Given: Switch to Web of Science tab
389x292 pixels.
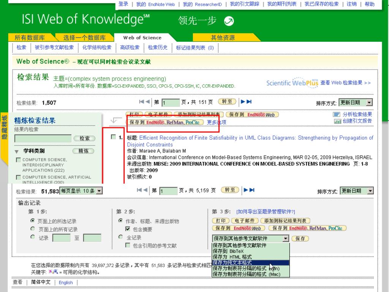Looking at the screenshot, I should coord(142,38).
